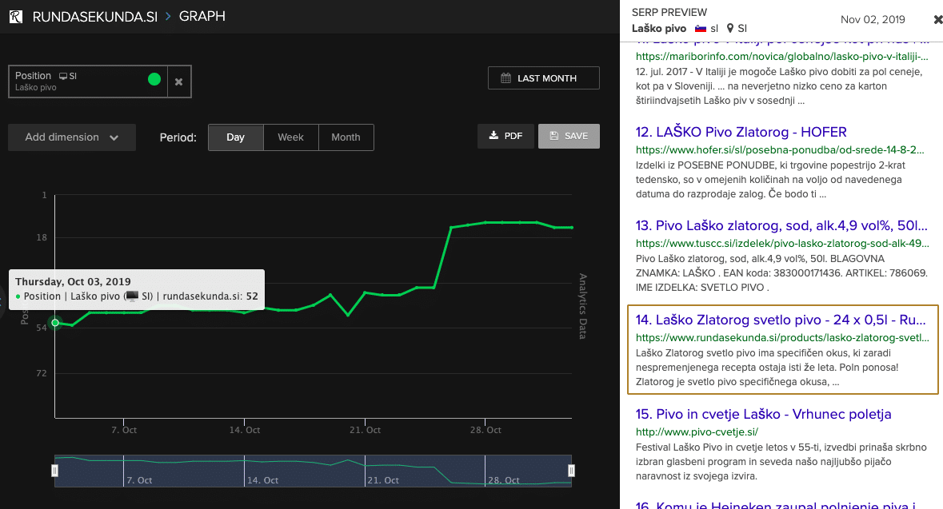943x509 pixels.
Task: Open the Laško Zlatorog svetlo pivo result
Action: coord(781,320)
